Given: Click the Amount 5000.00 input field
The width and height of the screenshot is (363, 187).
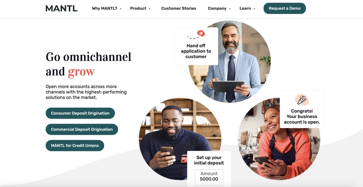Looking at the screenshot, I should coord(209,177).
